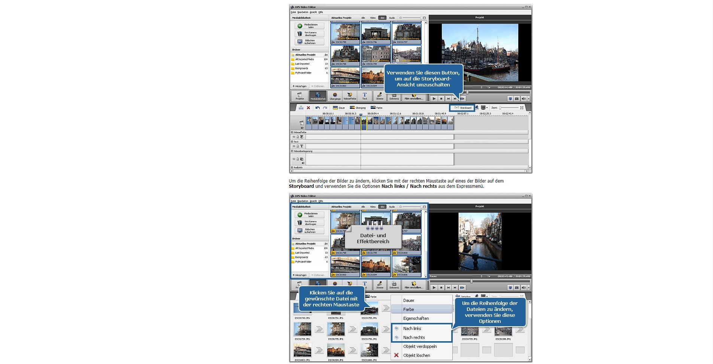Open volume dropdown arrow in storyboard-view window
713x364 pixels.
528,288
